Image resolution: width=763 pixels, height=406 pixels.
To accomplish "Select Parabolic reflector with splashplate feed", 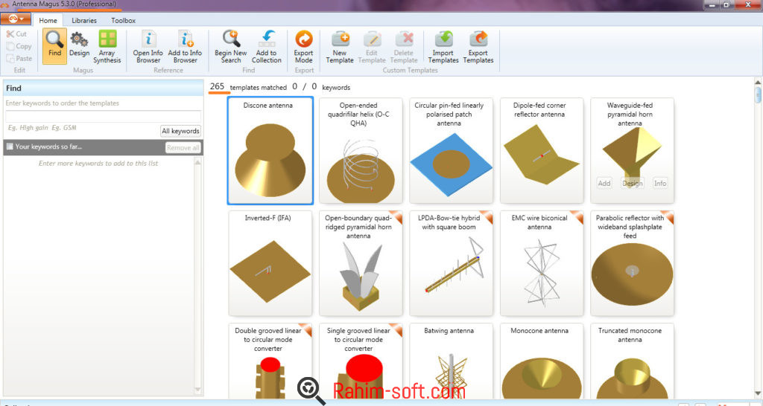I will [632, 263].
